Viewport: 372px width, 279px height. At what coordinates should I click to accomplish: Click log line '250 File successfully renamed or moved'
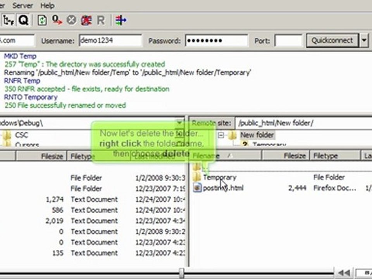click(65, 105)
